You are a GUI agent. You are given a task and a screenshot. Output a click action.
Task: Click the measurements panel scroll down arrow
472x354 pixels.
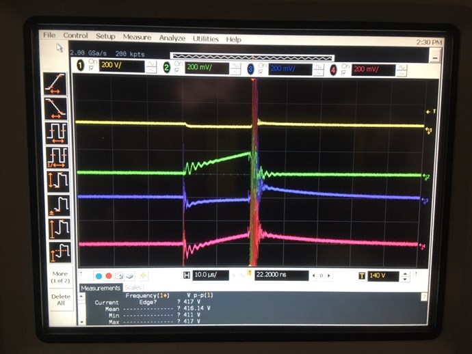click(x=81, y=322)
